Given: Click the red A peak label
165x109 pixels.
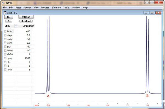Looking at the screenshot, I should click(48, 96).
